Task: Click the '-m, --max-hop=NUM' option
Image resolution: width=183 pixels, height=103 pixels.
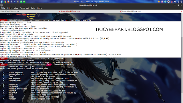Action: pyautogui.click(x=11, y=79)
